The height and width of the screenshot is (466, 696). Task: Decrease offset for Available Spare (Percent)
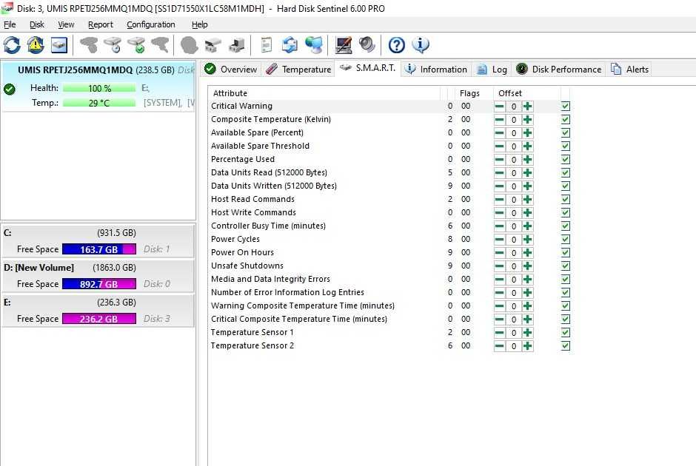point(499,133)
